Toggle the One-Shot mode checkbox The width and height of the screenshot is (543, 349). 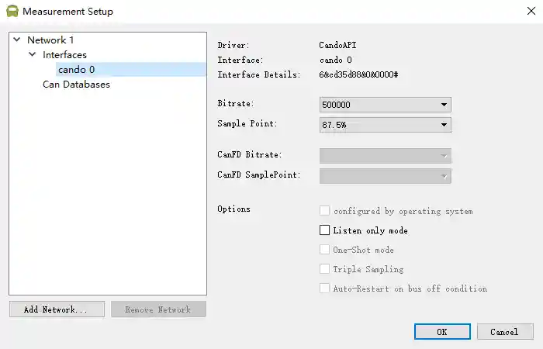pos(325,250)
